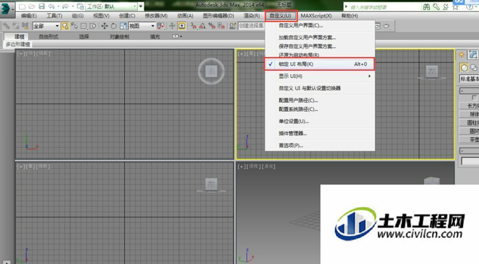
Task: Open the selection filter 全部 dropdown
Action: click(x=46, y=26)
